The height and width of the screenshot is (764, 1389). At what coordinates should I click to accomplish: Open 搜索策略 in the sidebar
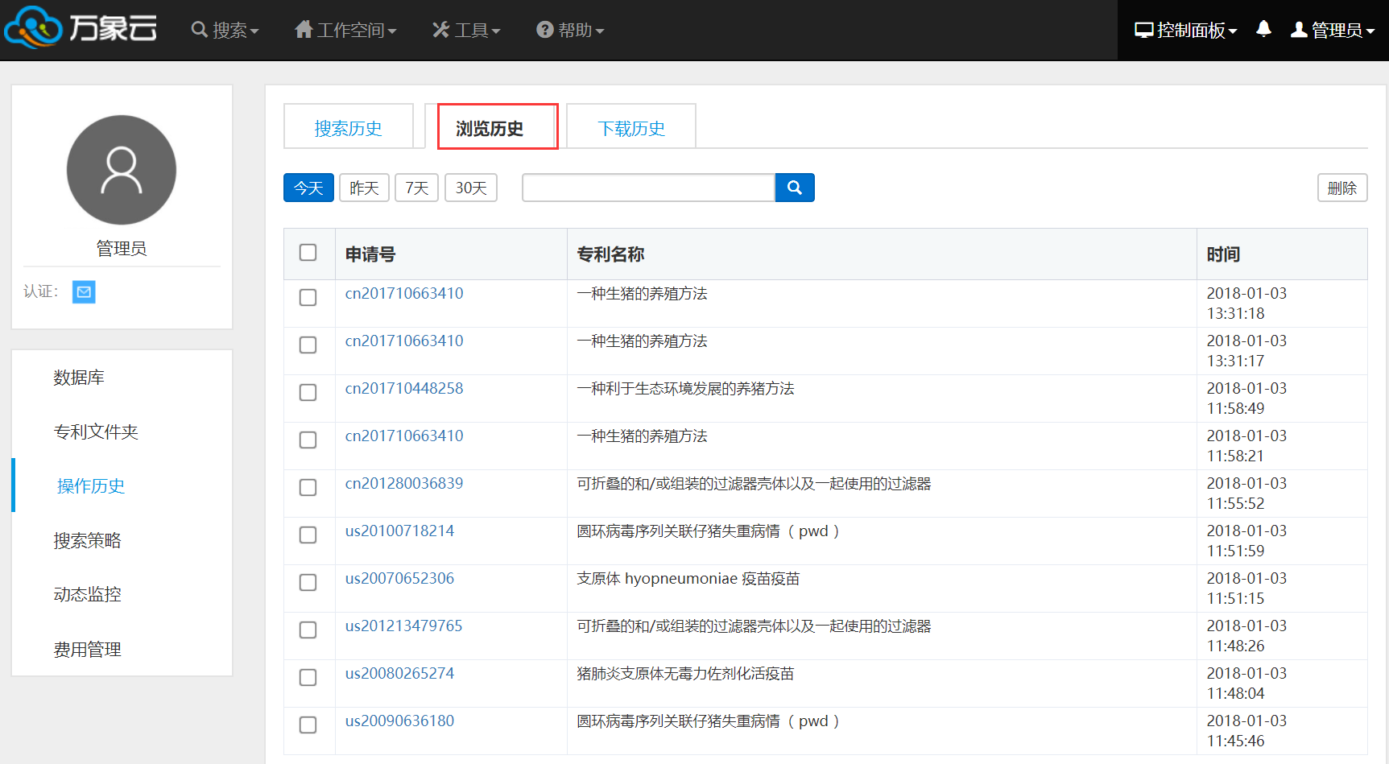tap(87, 540)
